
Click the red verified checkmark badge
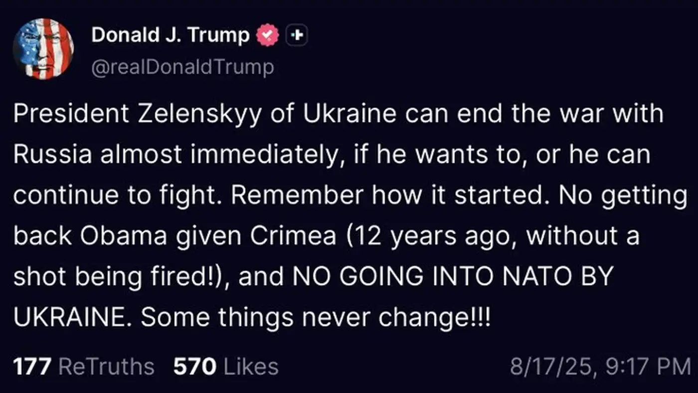[x=268, y=35]
